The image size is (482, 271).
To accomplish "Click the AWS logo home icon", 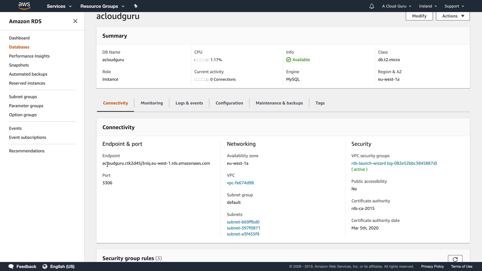I will click(x=24, y=6).
